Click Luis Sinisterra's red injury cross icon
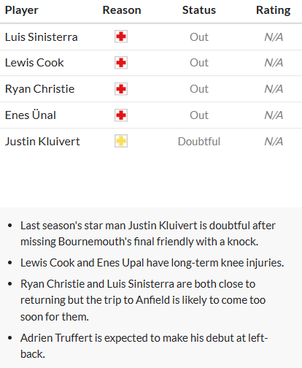Screen dimensions: 302x368 121,37
